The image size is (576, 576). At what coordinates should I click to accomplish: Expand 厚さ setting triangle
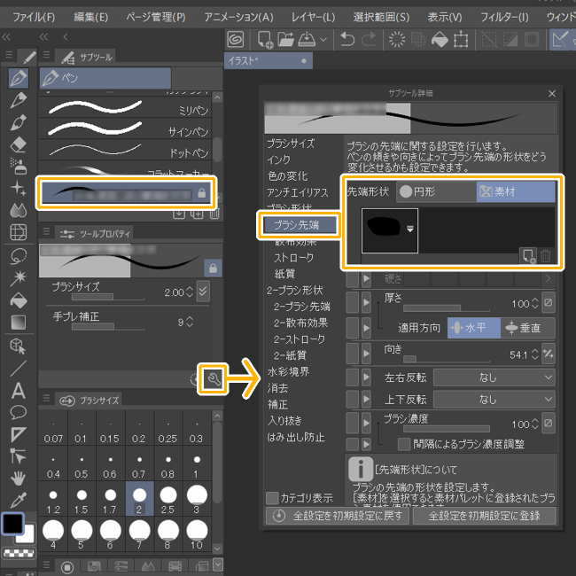click(366, 303)
